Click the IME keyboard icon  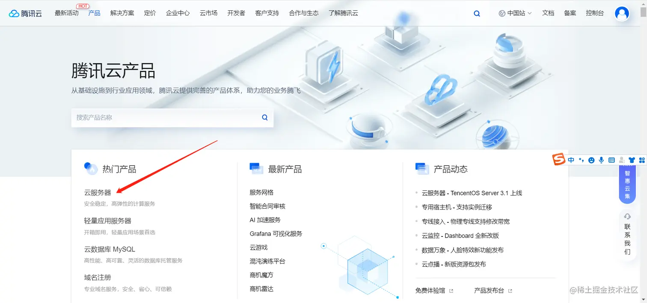coord(611,160)
